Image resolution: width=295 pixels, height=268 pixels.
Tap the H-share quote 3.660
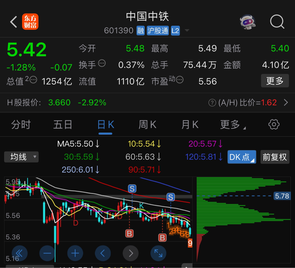coord(59,103)
